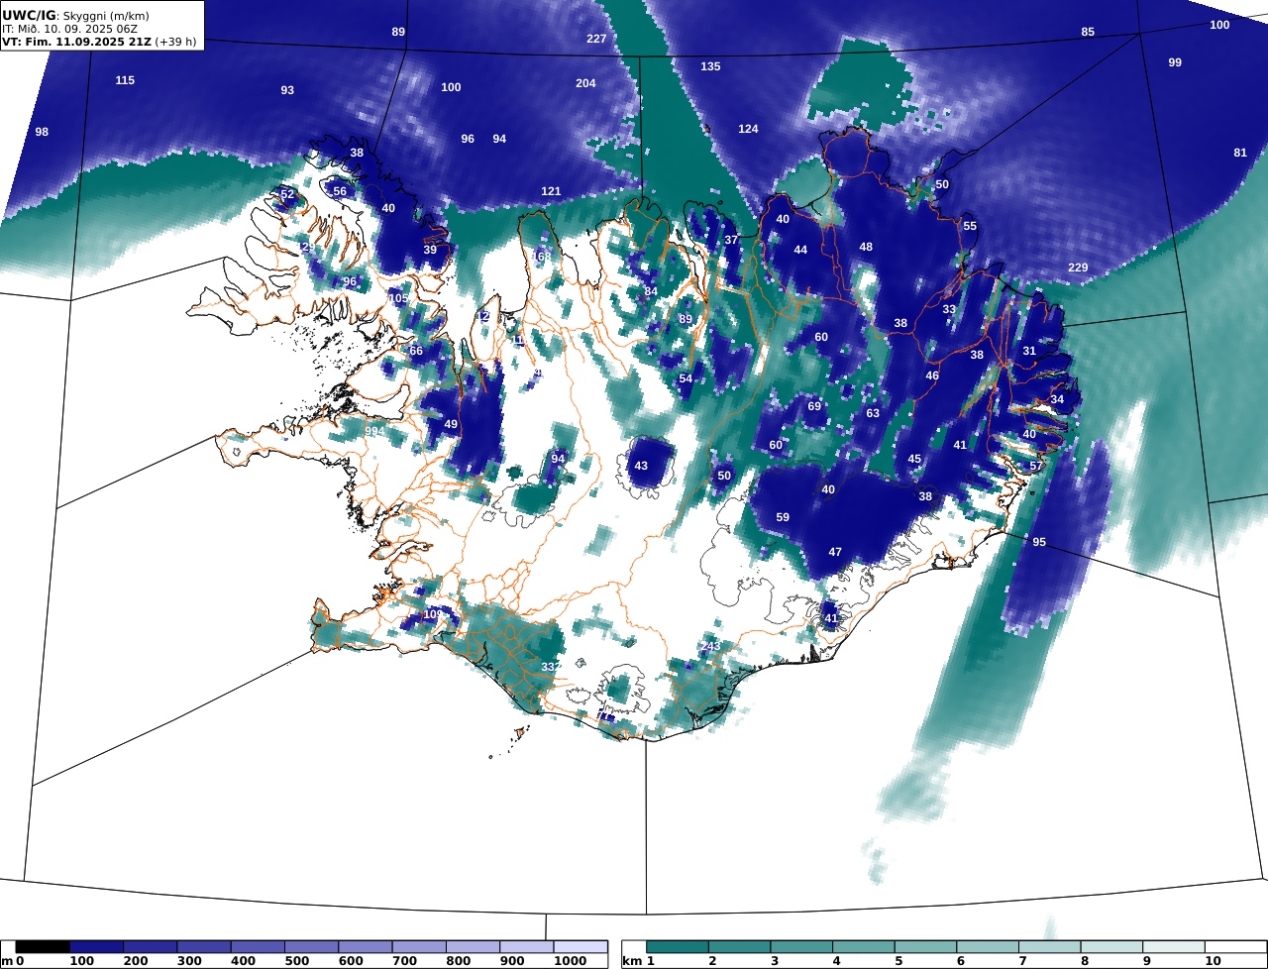Image resolution: width=1268 pixels, height=969 pixels.
Task: Click the map value 121
Action: pyautogui.click(x=551, y=191)
